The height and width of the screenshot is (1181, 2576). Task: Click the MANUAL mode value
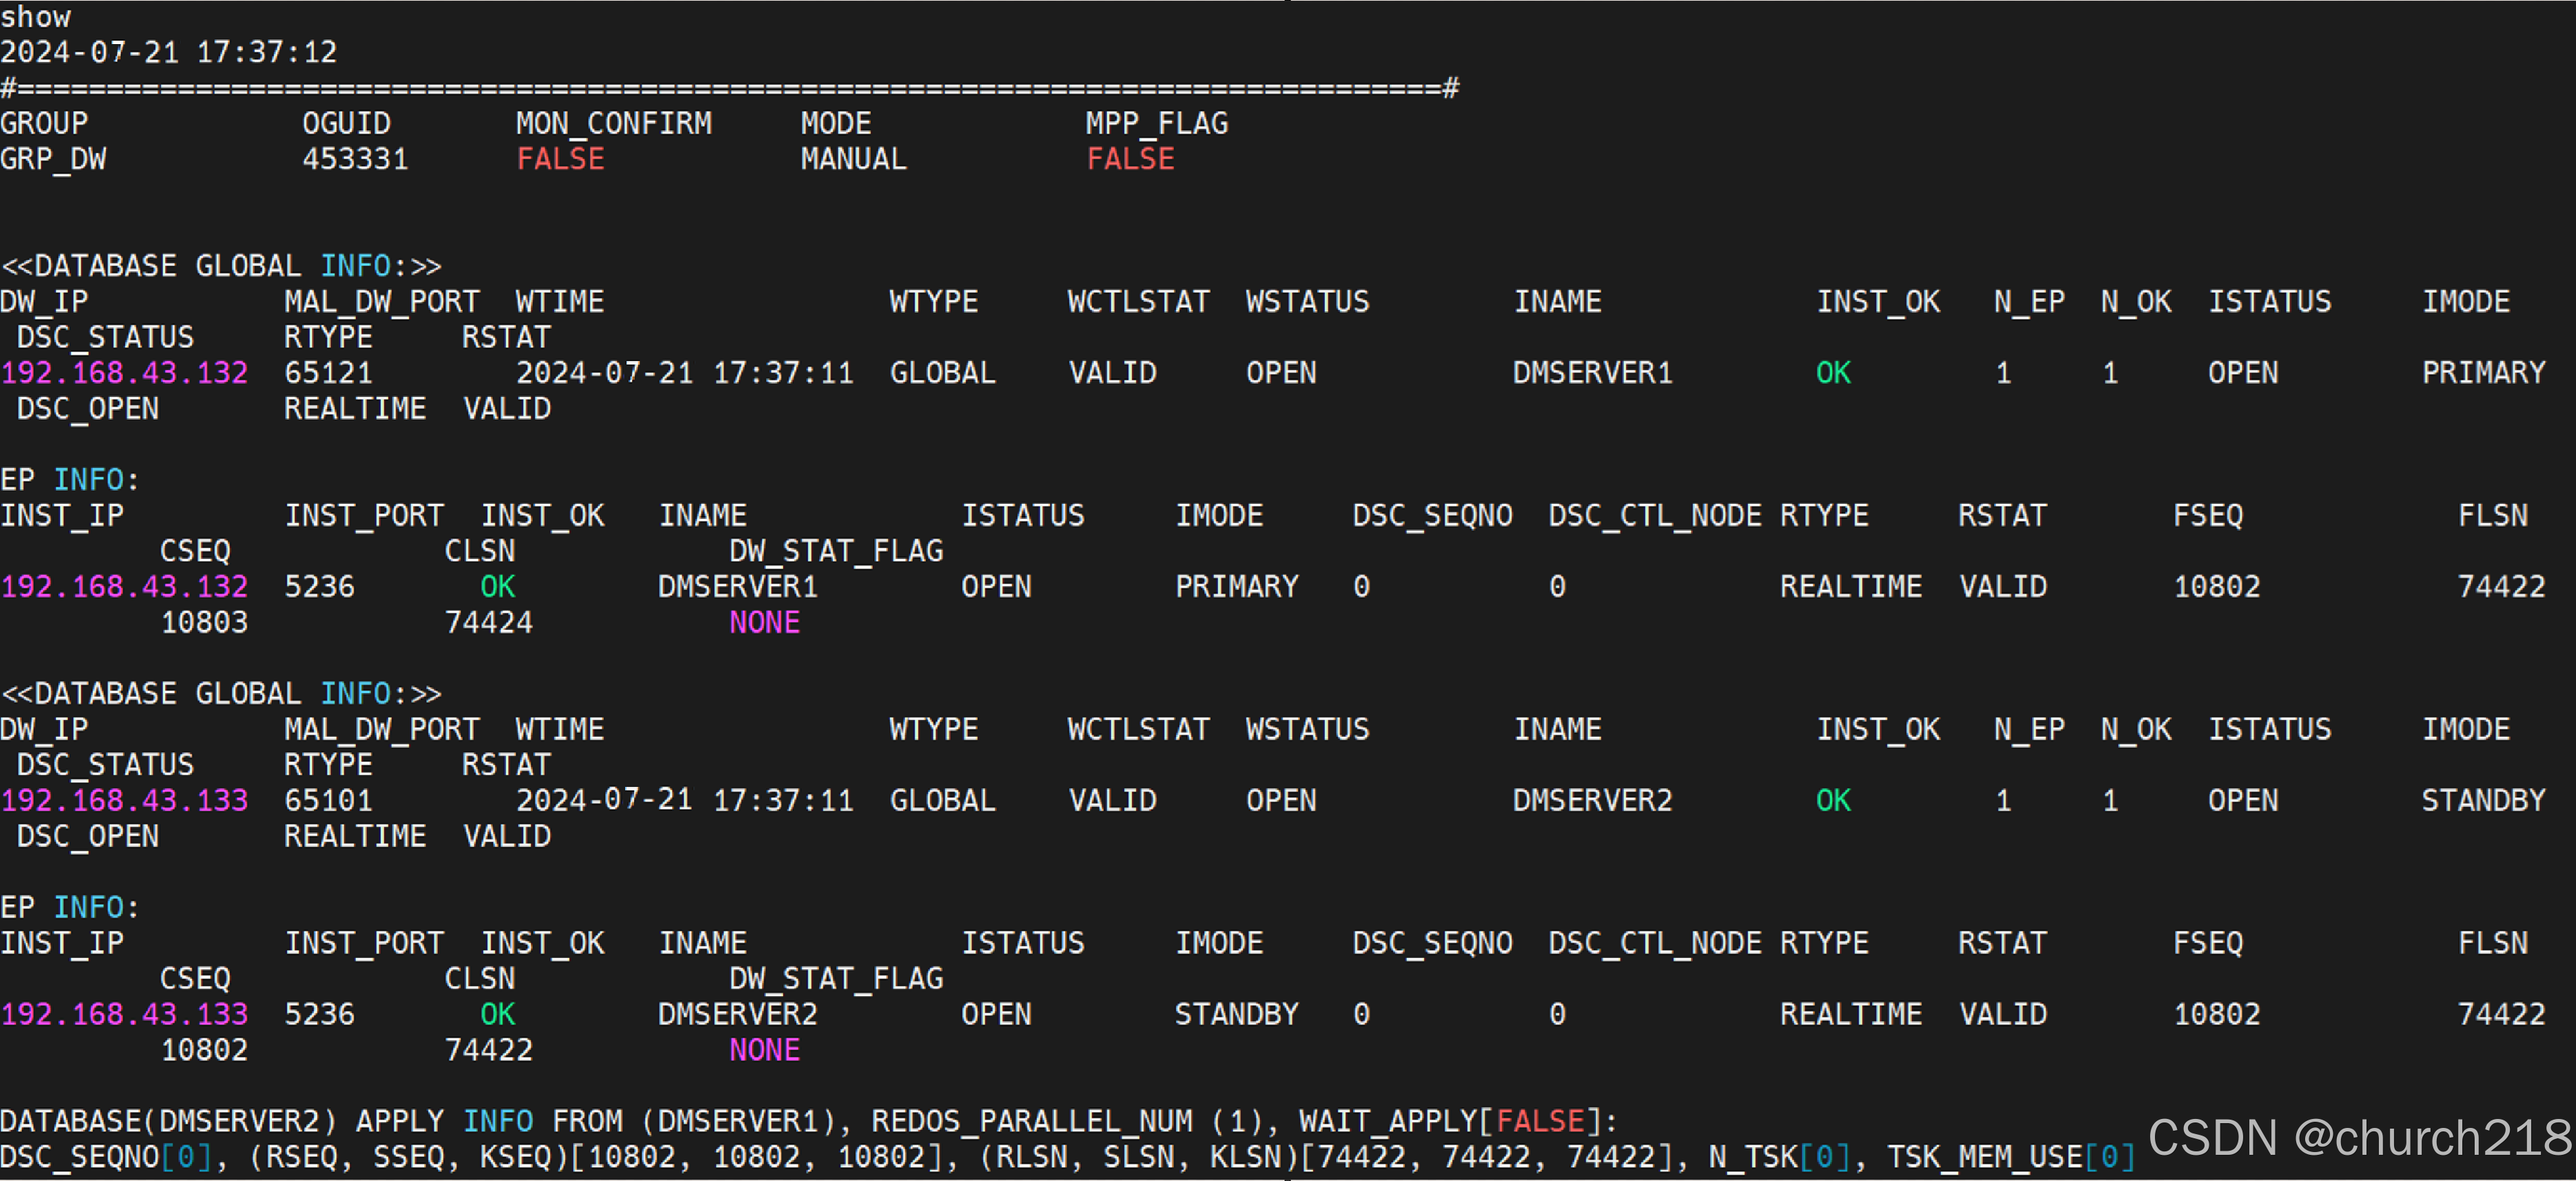(853, 159)
